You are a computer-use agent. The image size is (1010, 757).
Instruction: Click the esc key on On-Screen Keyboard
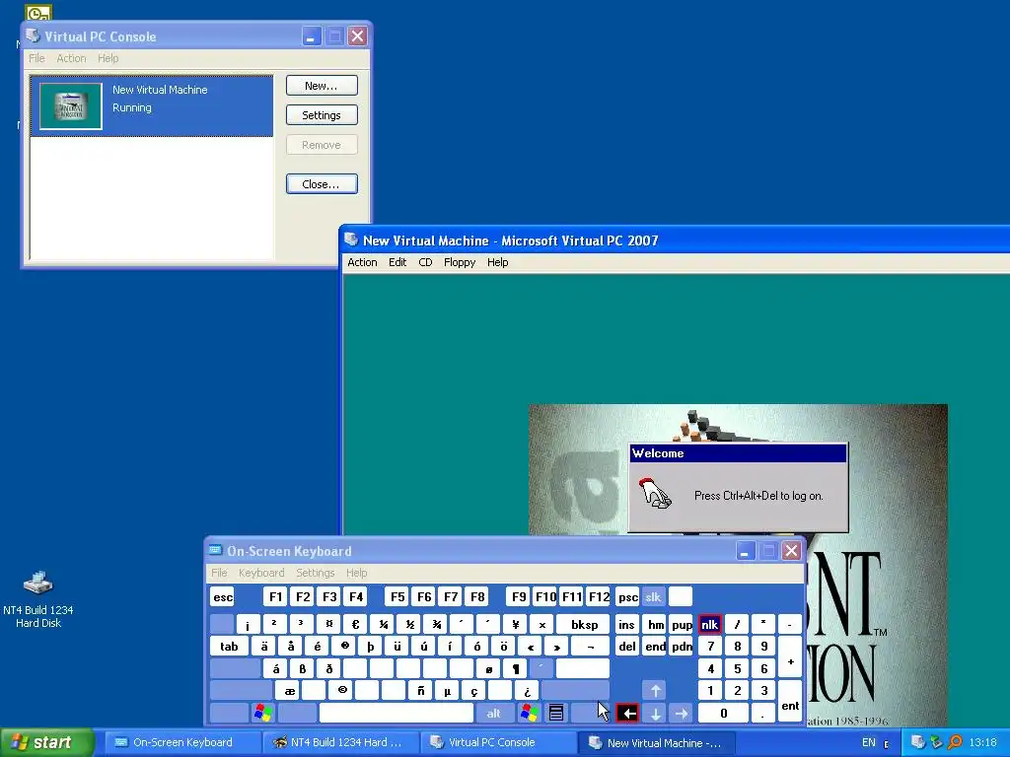[x=223, y=596]
